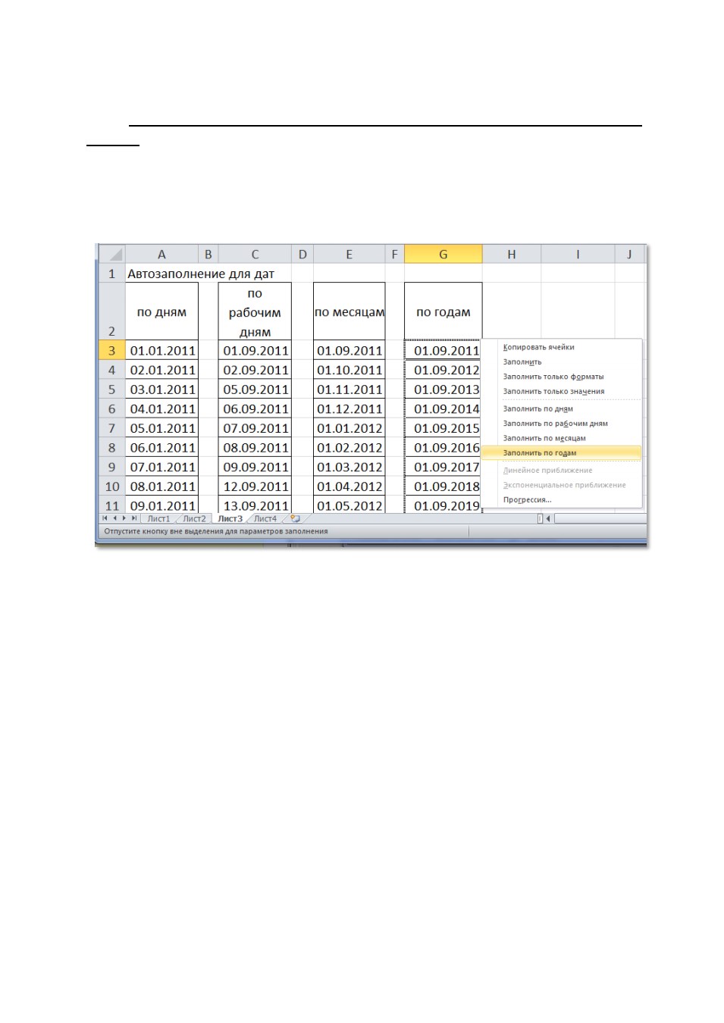Click horizontal scrollbar left arrow
Screen dimensions: 724x1023
point(548,518)
